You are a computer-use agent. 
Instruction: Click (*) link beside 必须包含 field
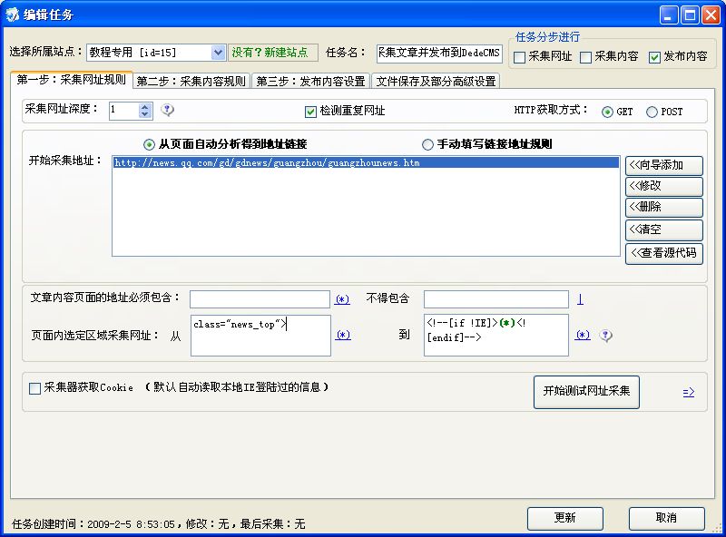(342, 298)
